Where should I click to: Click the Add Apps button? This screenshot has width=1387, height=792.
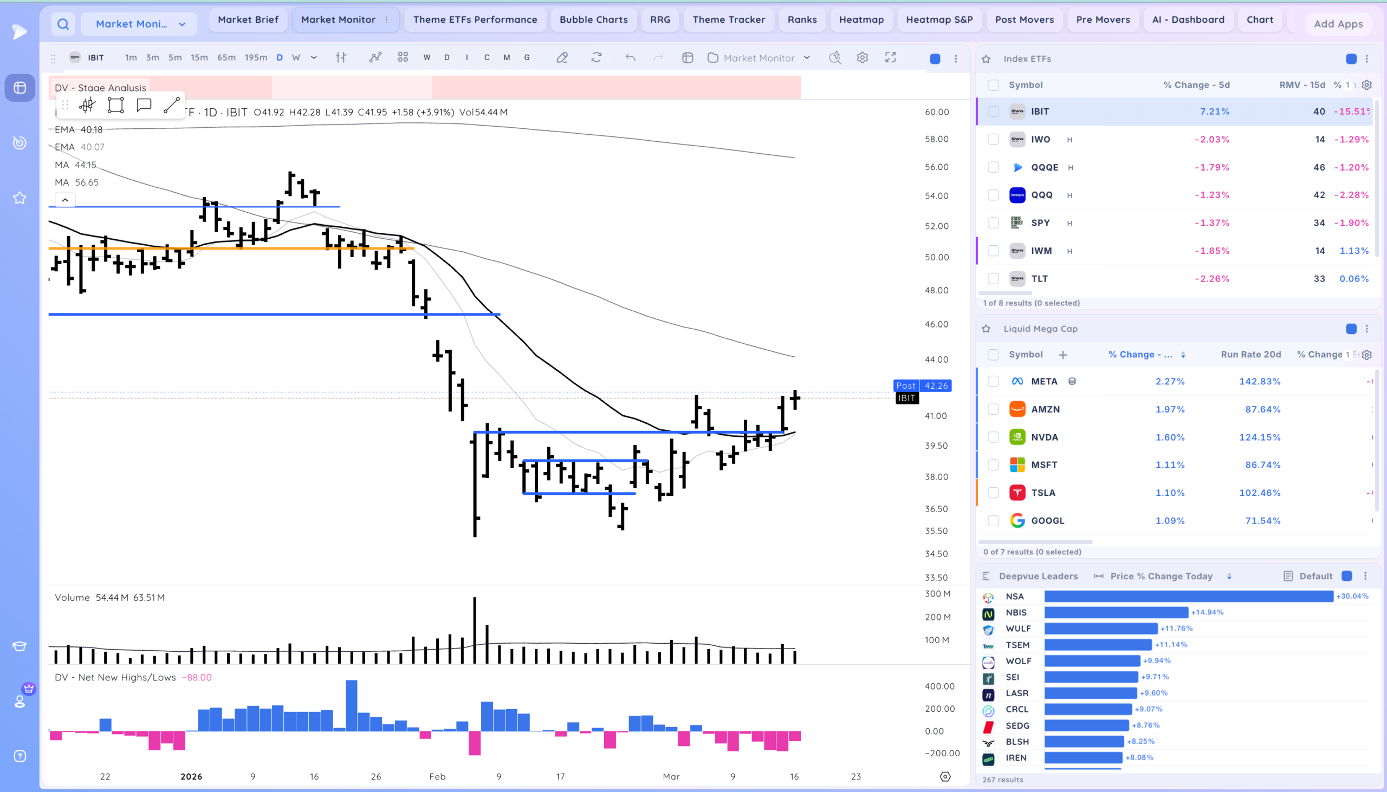click(1338, 24)
